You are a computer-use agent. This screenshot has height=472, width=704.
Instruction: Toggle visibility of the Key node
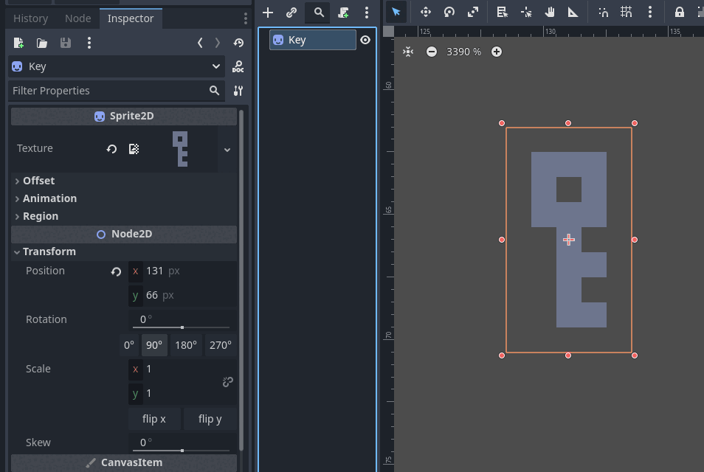click(365, 40)
